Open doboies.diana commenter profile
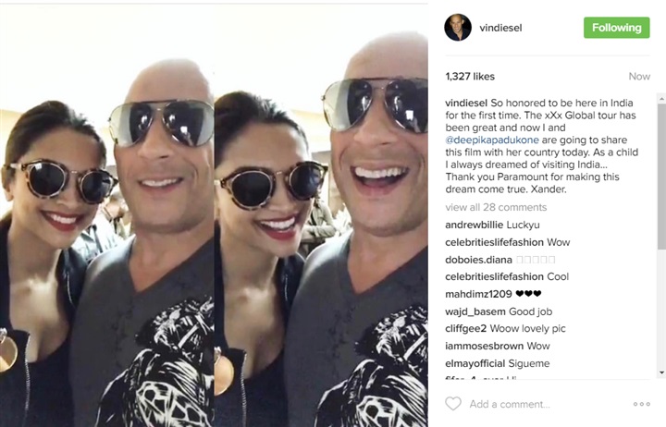 click(x=479, y=260)
